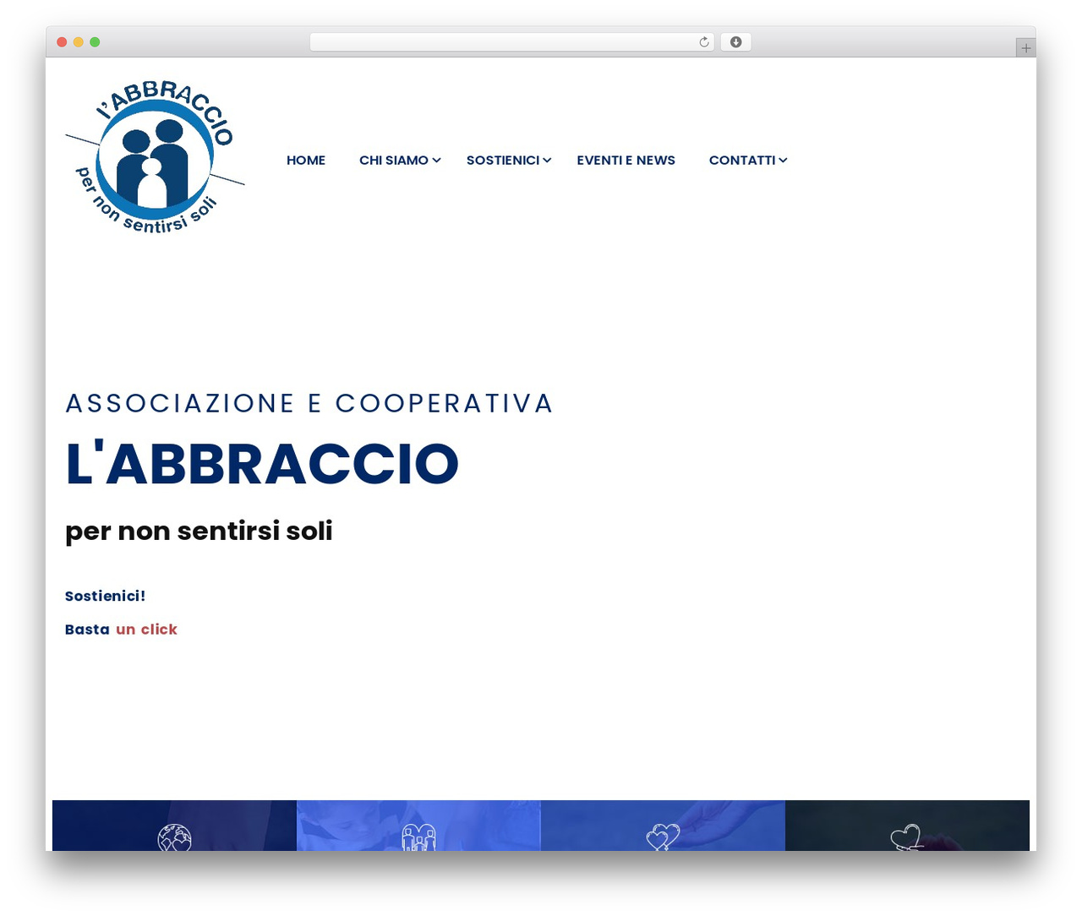
Task: Click the L'ABBRACCIO main heading
Action: pyautogui.click(x=262, y=463)
